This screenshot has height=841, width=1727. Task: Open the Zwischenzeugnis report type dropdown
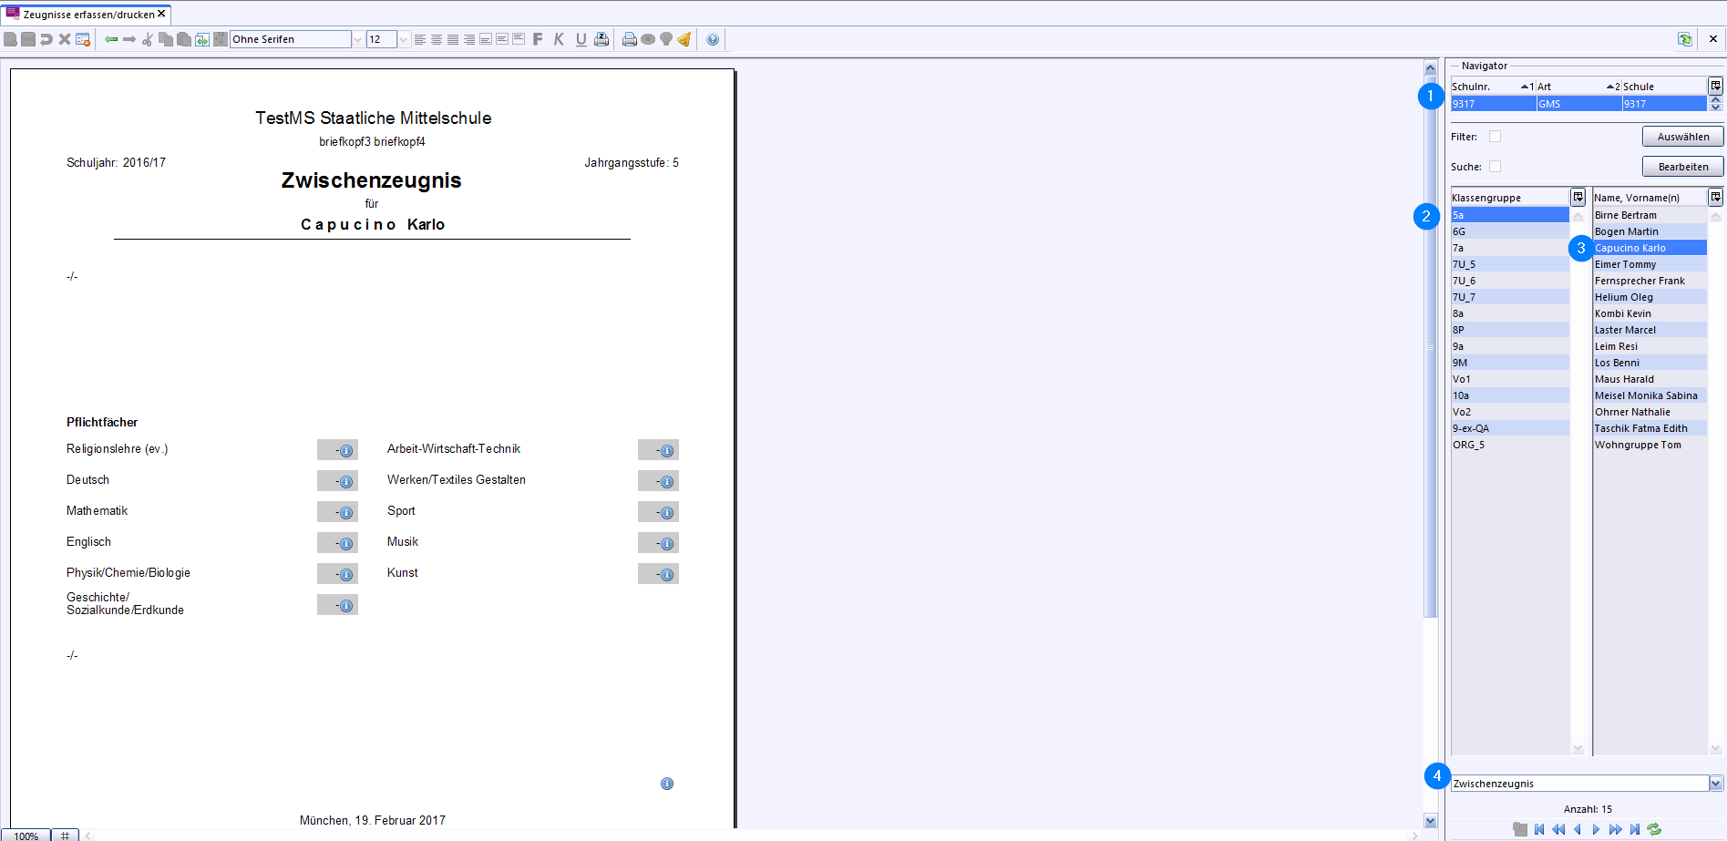pos(1716,784)
